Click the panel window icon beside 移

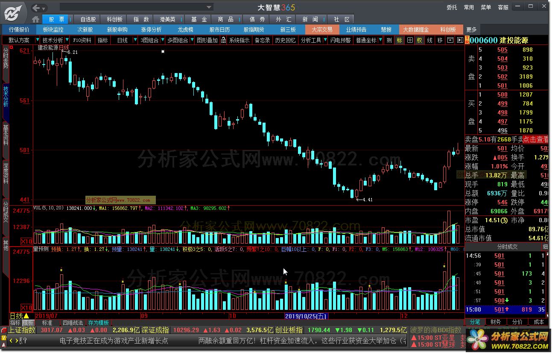450,40
